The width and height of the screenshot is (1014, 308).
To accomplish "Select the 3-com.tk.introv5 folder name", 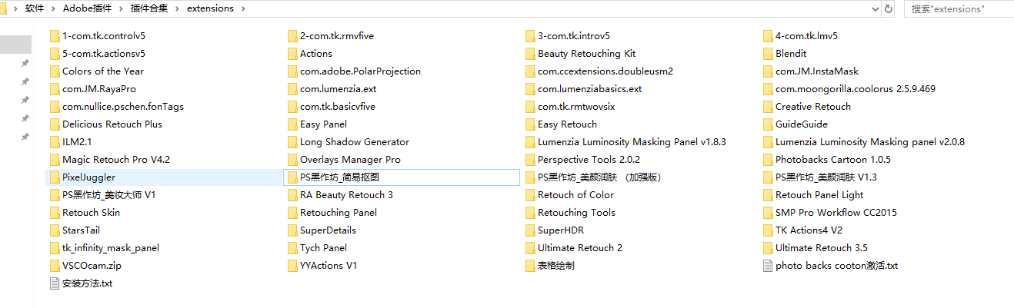I will [x=574, y=36].
